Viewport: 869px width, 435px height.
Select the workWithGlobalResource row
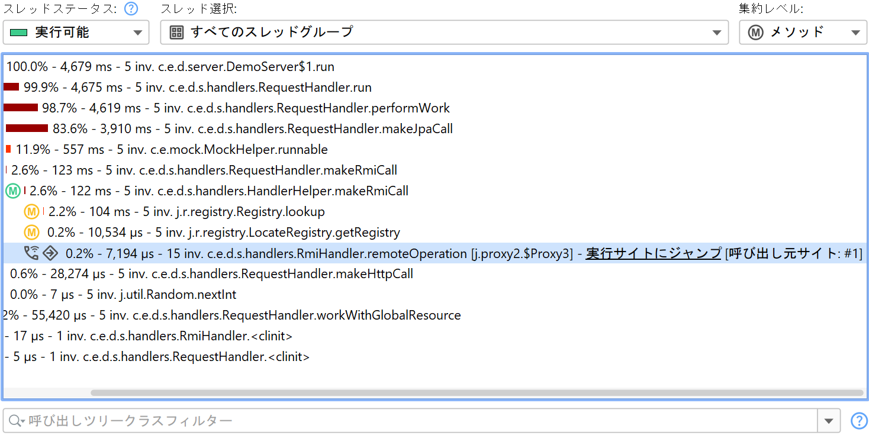pyautogui.click(x=237, y=315)
